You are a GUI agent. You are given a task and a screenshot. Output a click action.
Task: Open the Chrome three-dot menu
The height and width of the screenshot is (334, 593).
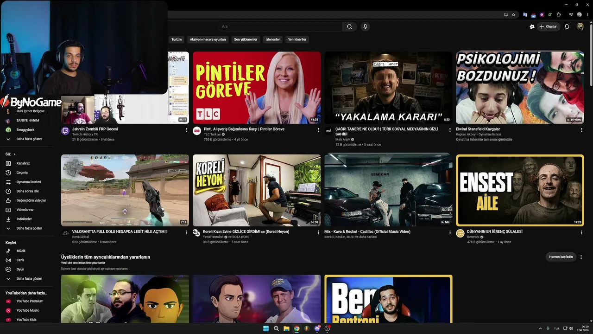(x=587, y=14)
